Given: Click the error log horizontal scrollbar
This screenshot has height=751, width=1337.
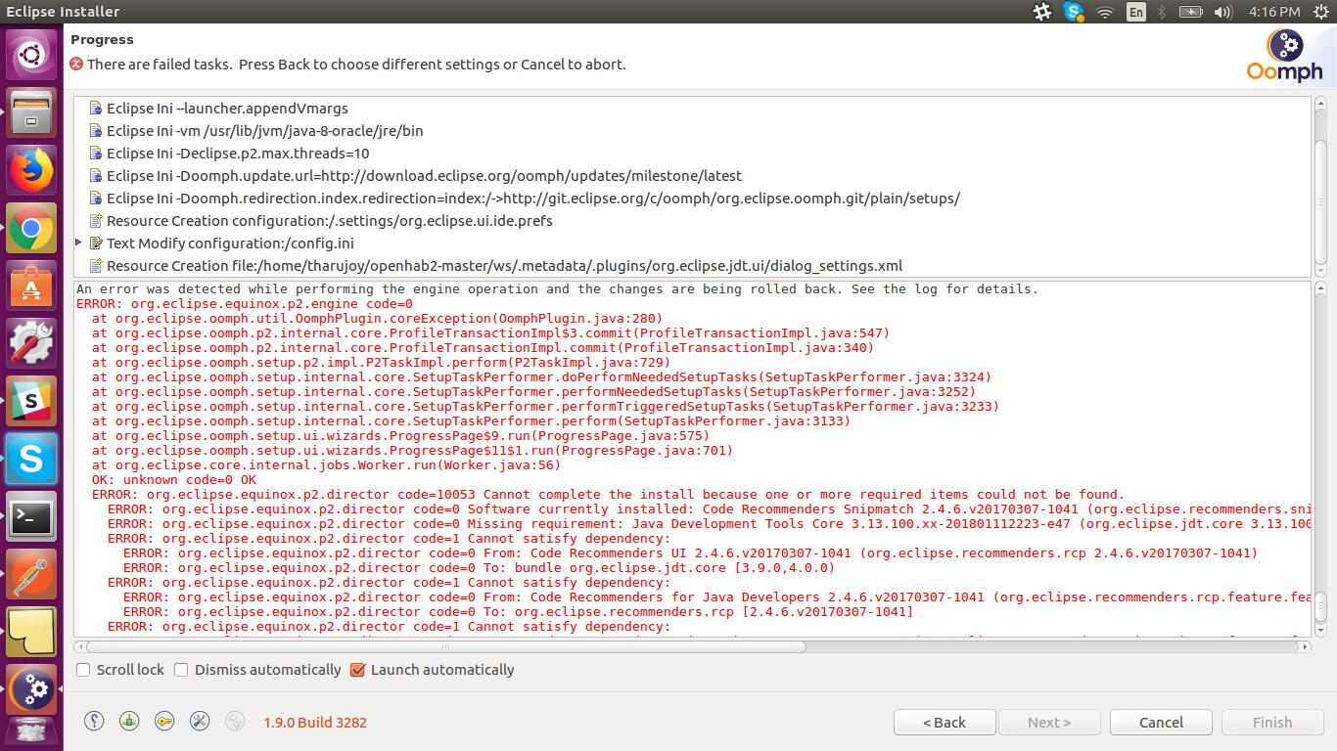Looking at the screenshot, I should click(x=446, y=646).
